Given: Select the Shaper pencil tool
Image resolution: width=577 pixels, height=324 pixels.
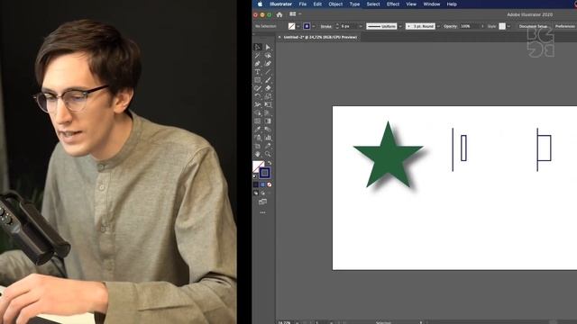Looking at the screenshot, I should tap(258, 88).
